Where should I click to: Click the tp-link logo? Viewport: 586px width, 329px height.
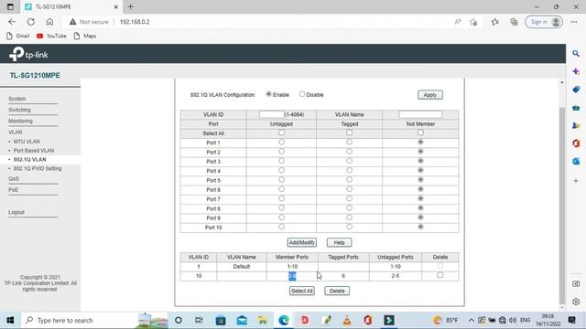coord(28,55)
